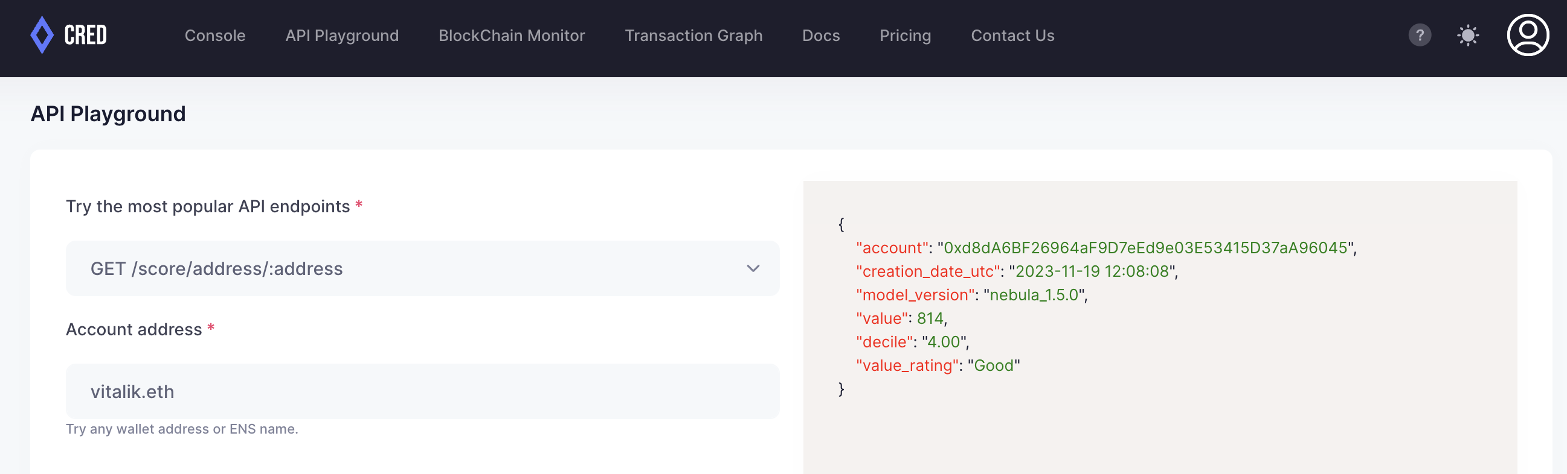Visit the Pricing page
Screen dimensions: 1567x474
(904, 36)
